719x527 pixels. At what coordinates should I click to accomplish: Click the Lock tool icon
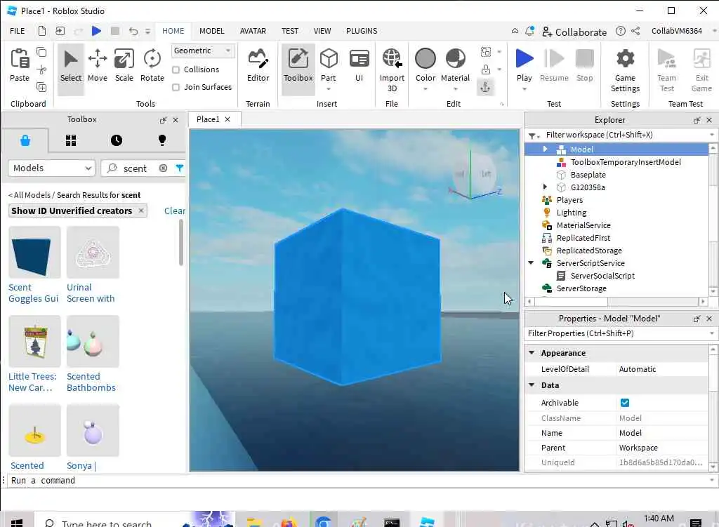tap(486, 69)
